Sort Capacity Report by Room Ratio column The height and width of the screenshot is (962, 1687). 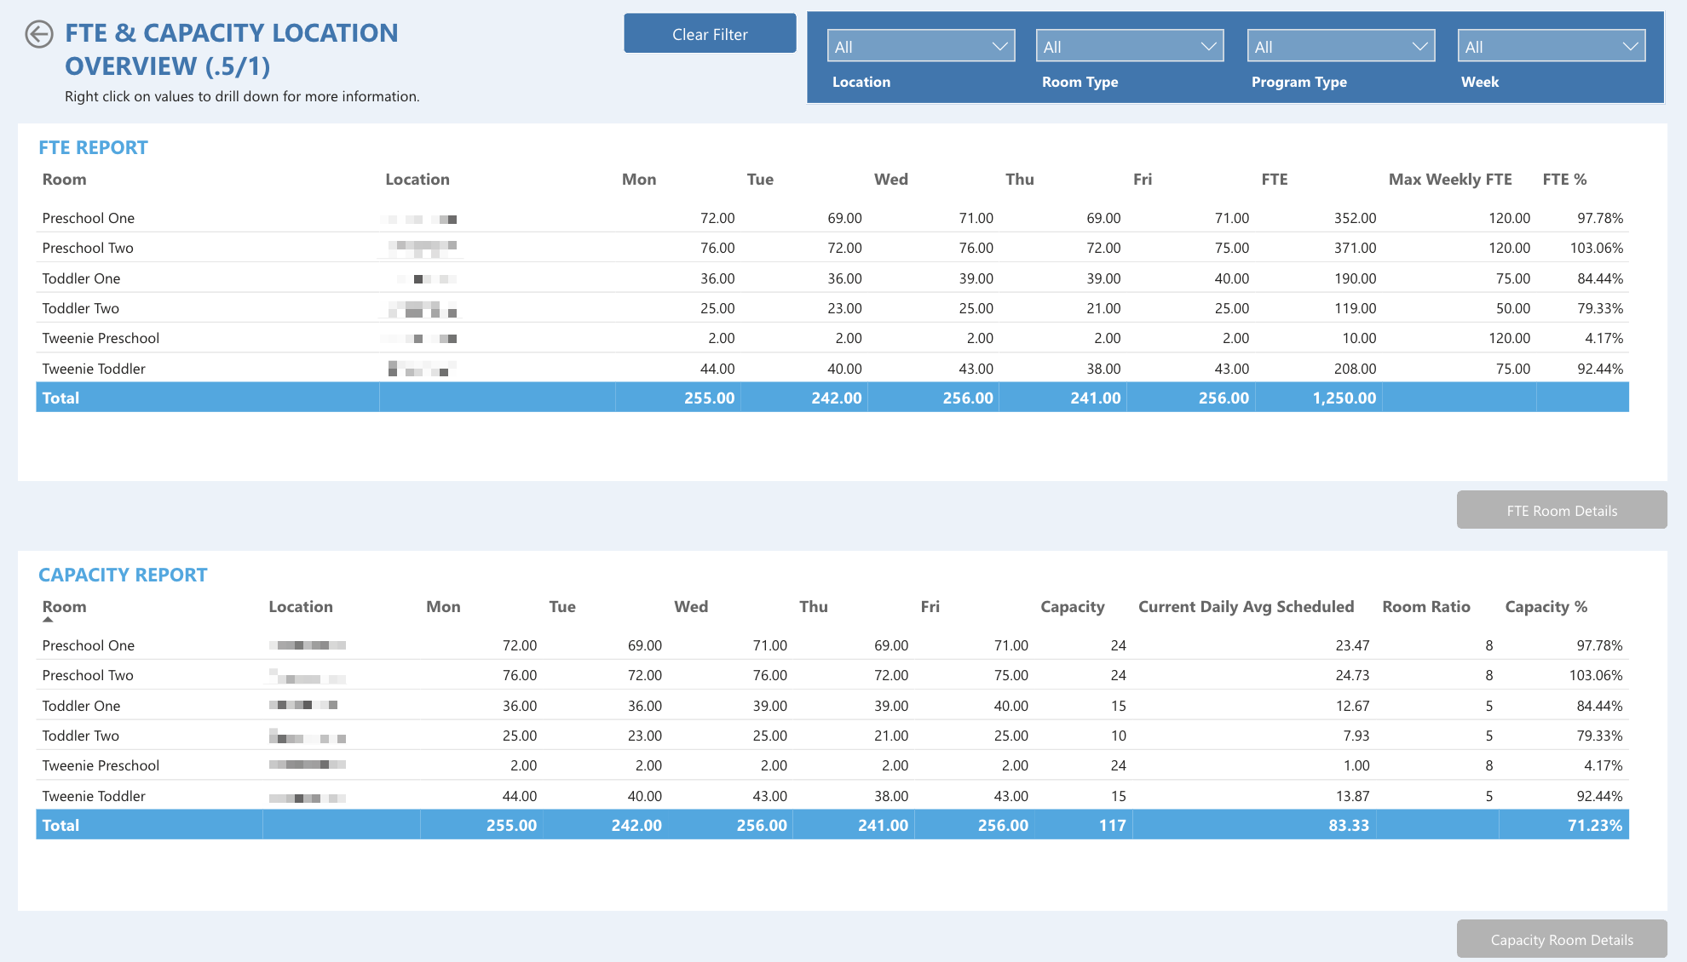point(1425,606)
